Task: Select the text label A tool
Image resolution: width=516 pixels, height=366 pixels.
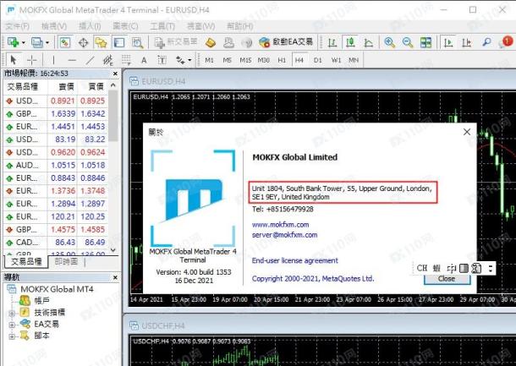Action: 144,60
